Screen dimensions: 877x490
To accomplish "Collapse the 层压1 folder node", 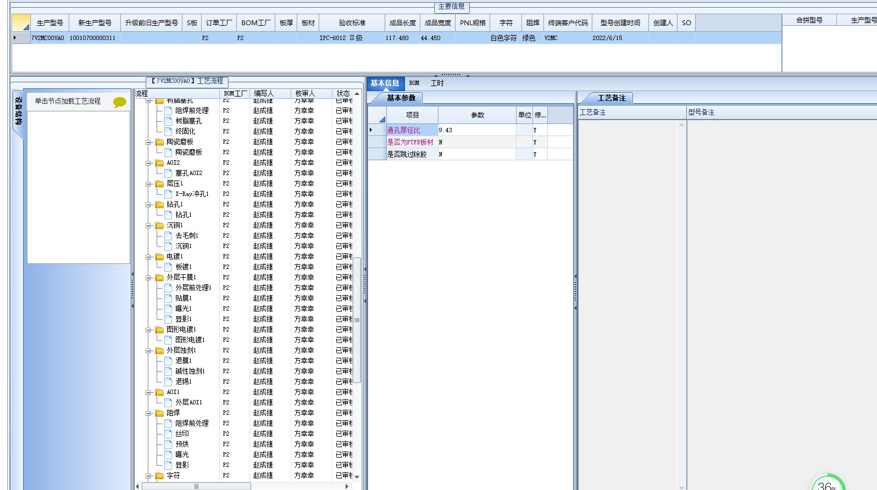I will [x=148, y=184].
